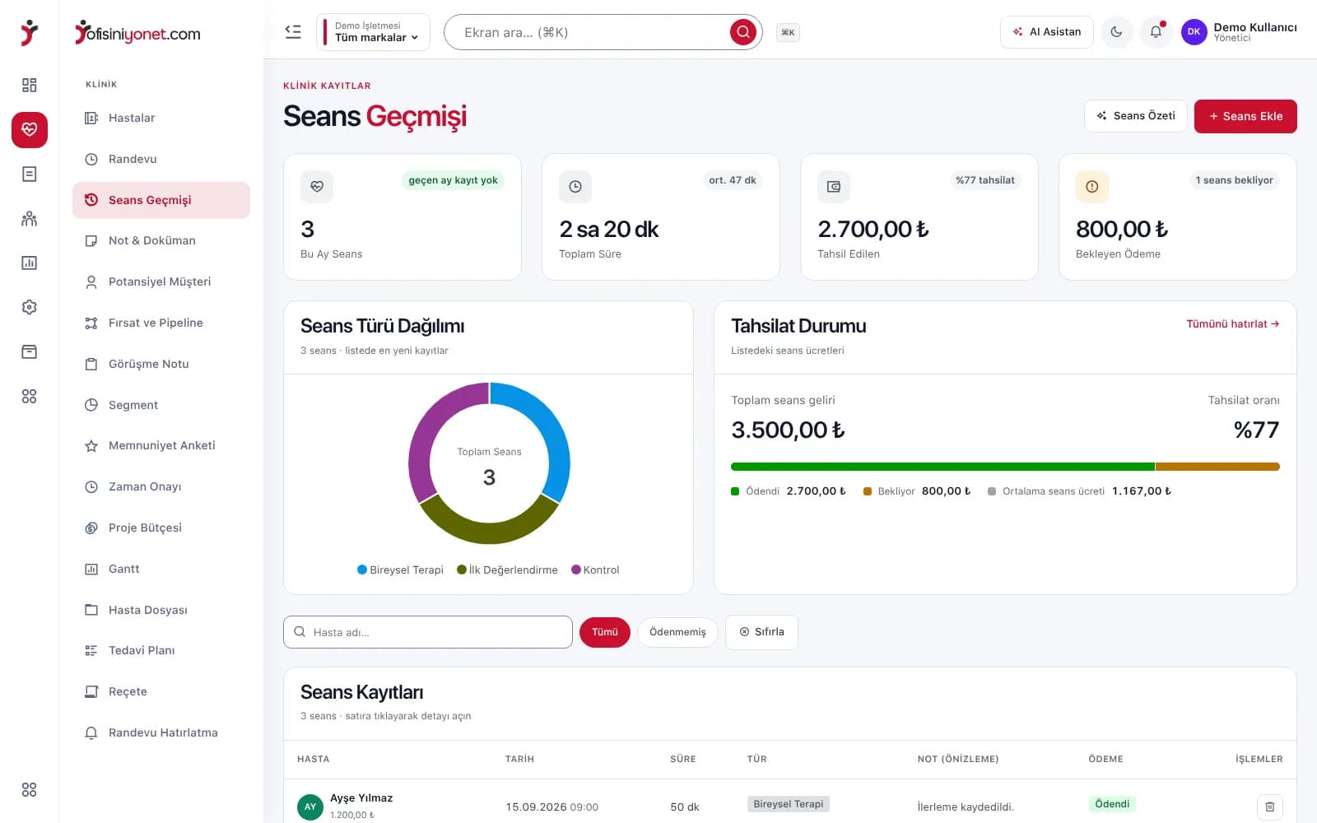1317x823 pixels.
Task: Click the Seans Ekle button
Action: (1245, 116)
